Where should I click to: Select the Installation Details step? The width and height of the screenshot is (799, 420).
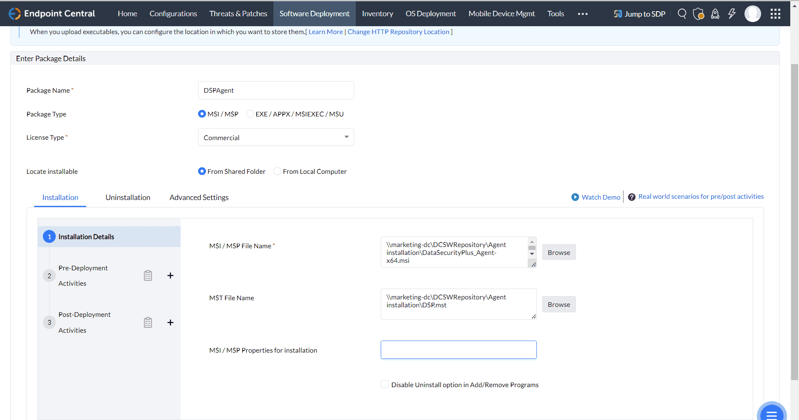coord(109,237)
